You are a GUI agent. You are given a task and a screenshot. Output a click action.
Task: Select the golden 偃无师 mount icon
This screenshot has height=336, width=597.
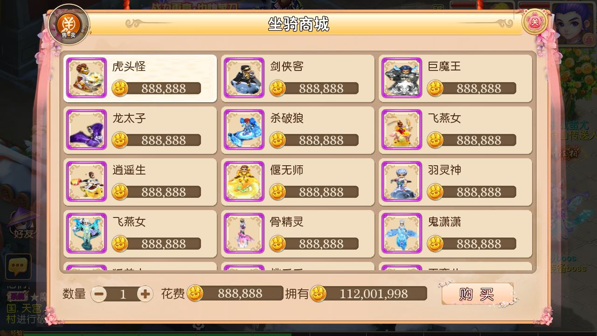244,182
